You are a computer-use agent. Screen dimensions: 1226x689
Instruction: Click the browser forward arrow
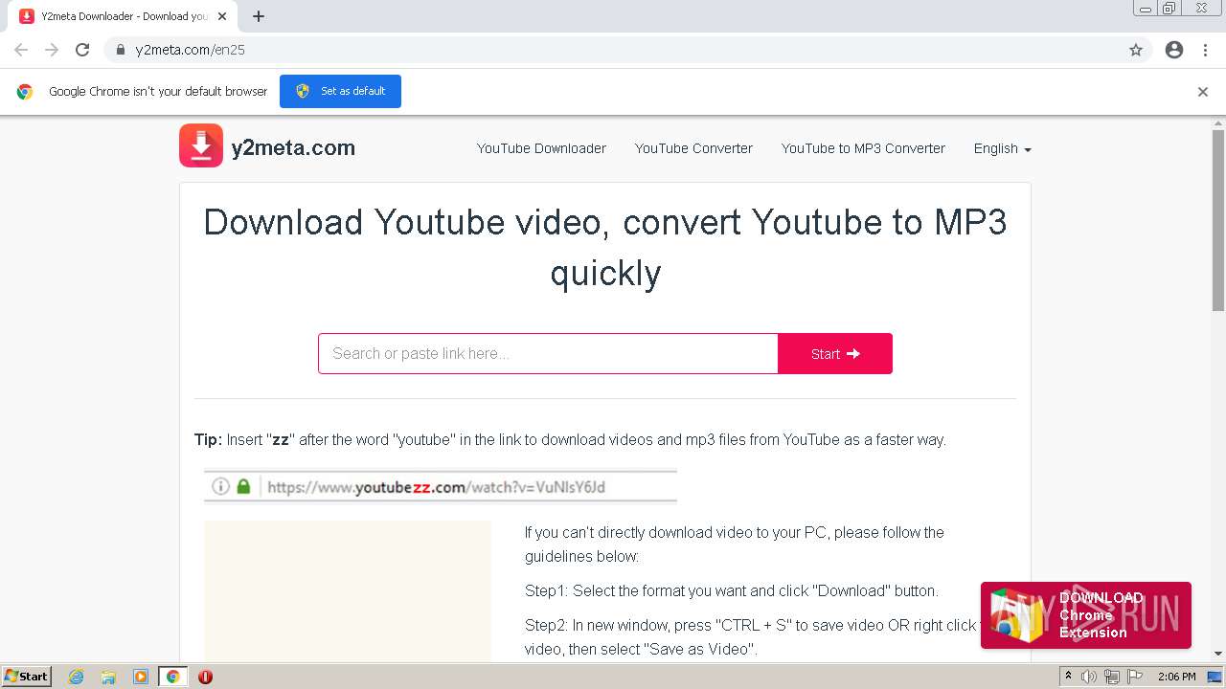point(52,50)
